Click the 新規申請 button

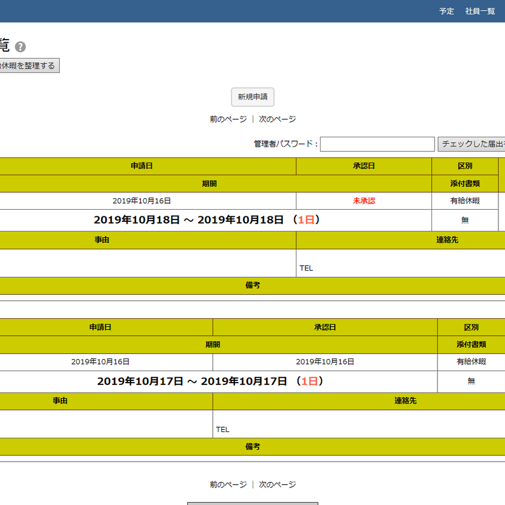(x=252, y=97)
